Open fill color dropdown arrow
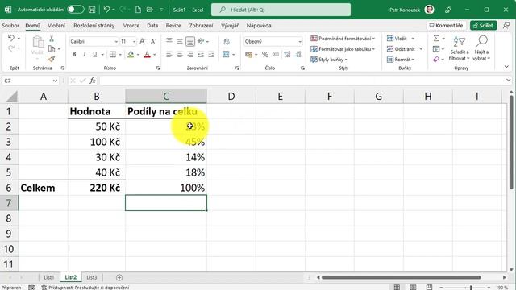The height and width of the screenshot is (290, 516). [138, 55]
